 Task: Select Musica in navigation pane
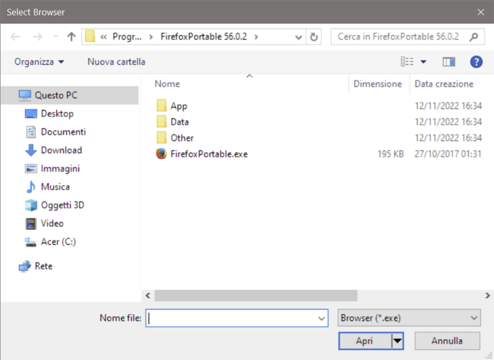click(x=55, y=186)
